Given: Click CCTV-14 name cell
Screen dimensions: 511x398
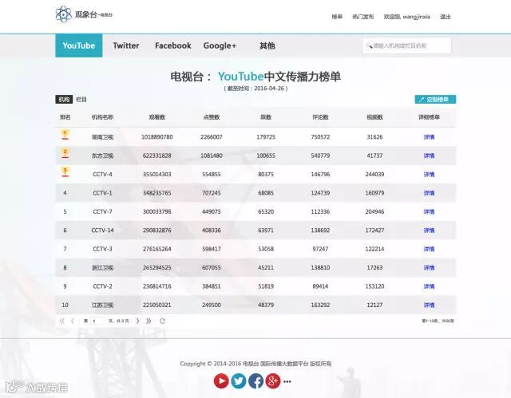Looking at the screenshot, I should [x=103, y=231].
